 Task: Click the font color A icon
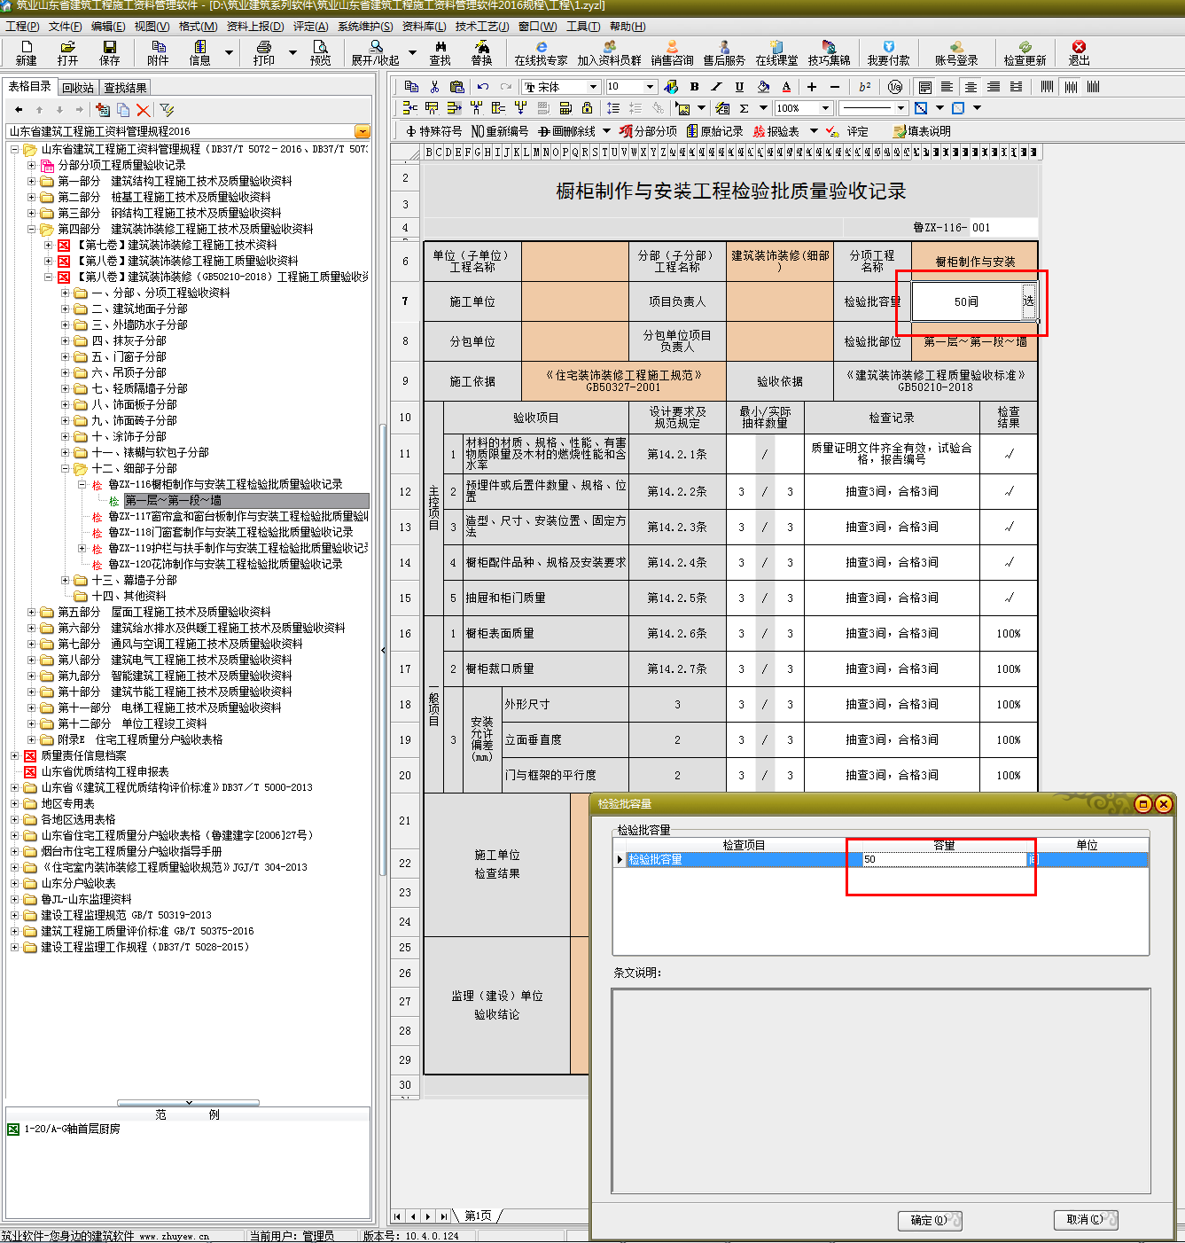(x=786, y=86)
